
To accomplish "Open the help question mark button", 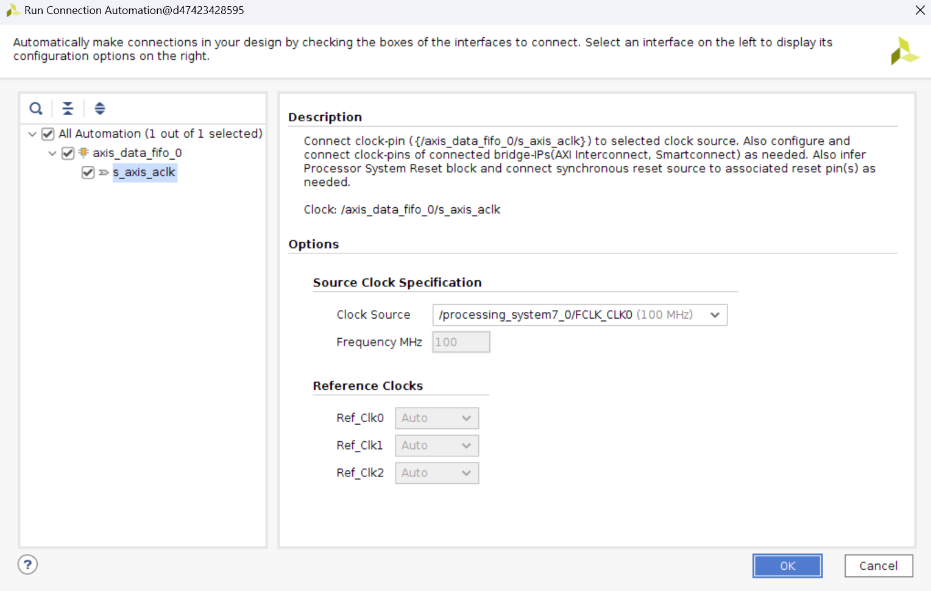I will 27,565.
